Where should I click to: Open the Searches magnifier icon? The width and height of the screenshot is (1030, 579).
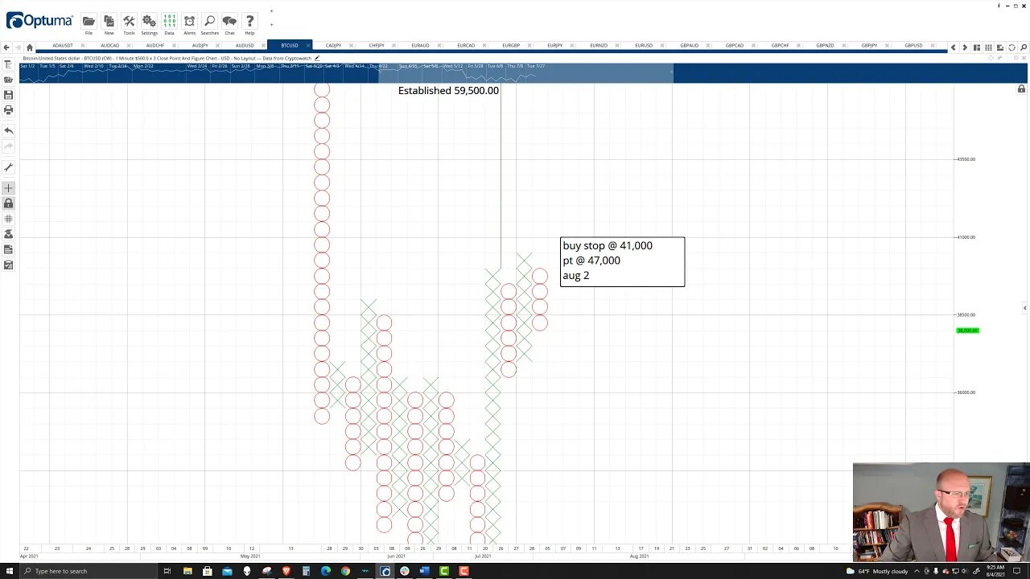tap(209, 23)
